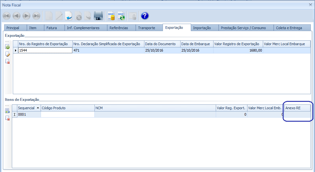The image size is (315, 172).
Task: Click the blue undo arrow document icon
Action: tap(68, 16)
